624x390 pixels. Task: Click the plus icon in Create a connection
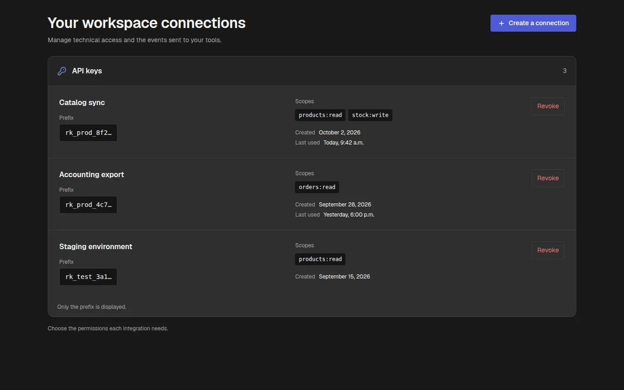click(x=501, y=23)
